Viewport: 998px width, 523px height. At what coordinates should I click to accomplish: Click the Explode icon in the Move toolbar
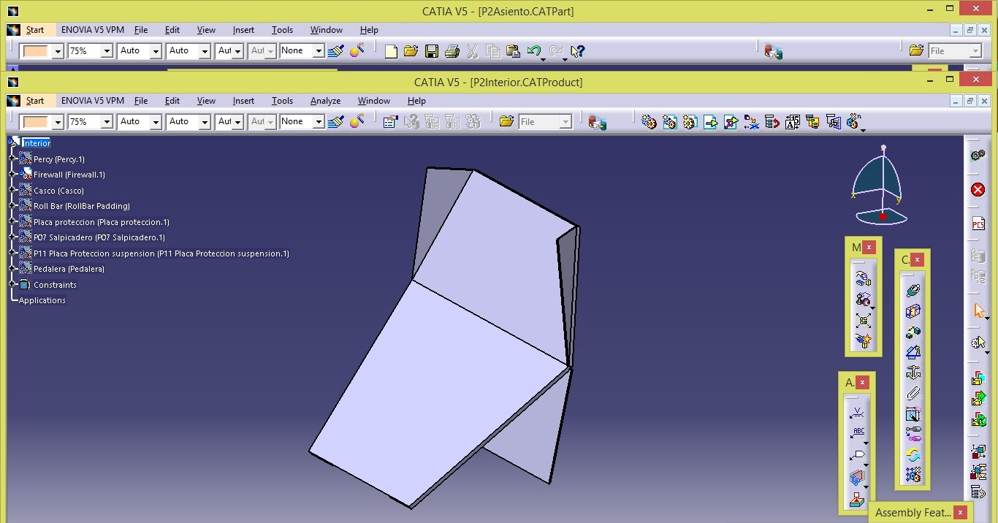click(x=863, y=321)
